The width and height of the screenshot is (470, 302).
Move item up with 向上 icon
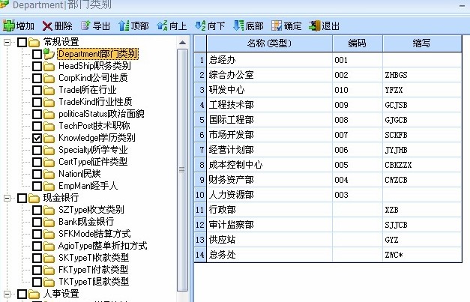click(162, 25)
